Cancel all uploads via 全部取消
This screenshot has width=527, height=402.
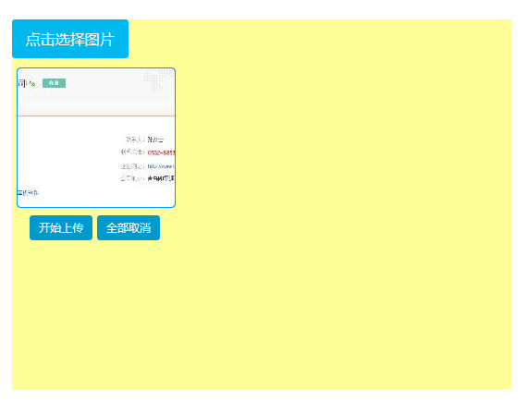[x=129, y=228]
